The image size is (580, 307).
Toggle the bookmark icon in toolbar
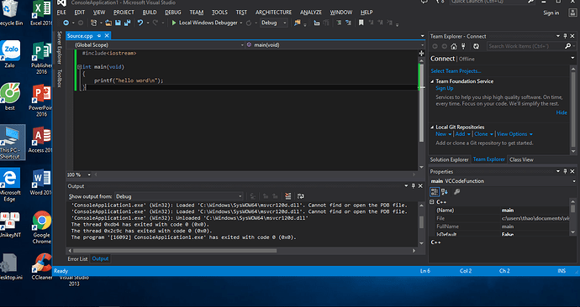click(361, 23)
